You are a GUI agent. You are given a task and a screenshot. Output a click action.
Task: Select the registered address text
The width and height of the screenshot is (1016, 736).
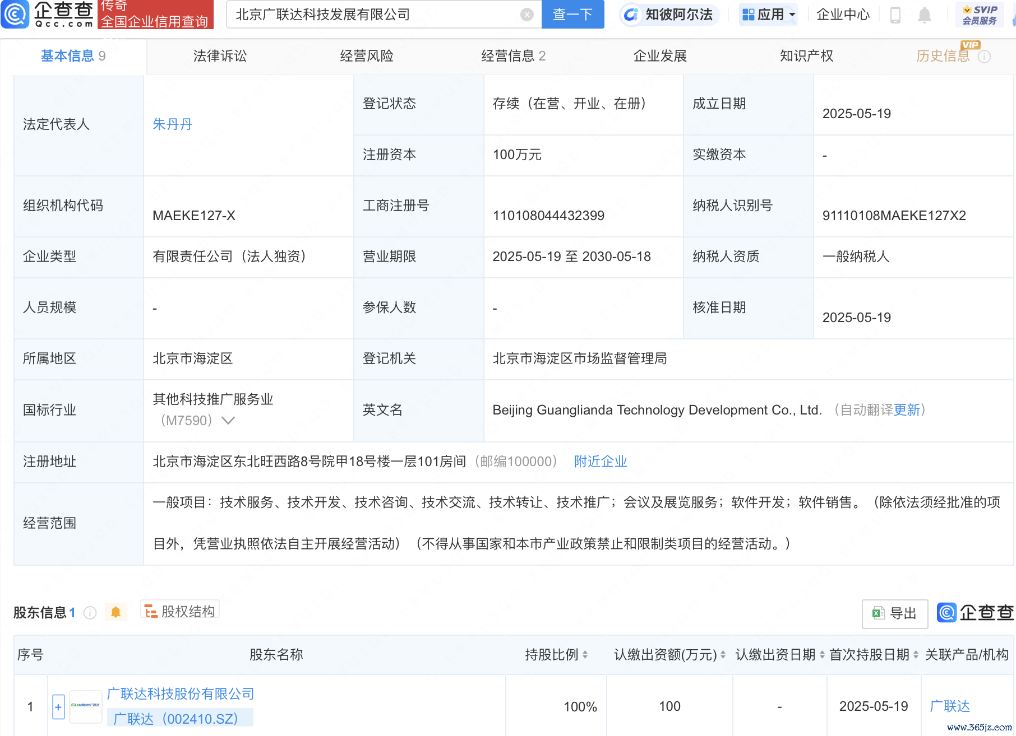310,462
